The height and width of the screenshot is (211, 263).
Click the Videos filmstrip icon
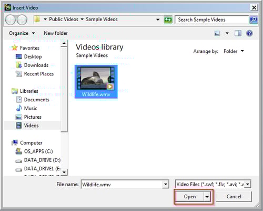pyautogui.click(x=18, y=126)
